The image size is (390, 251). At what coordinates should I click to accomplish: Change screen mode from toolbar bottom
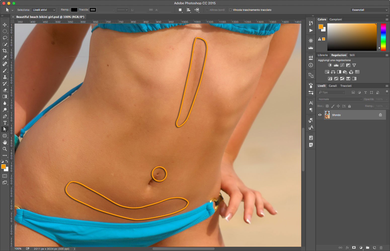pos(5,183)
